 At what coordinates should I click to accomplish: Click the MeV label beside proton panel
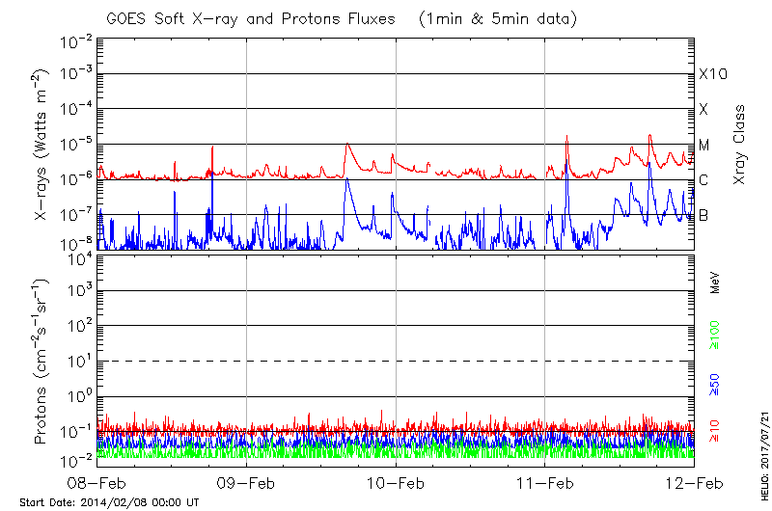[715, 282]
